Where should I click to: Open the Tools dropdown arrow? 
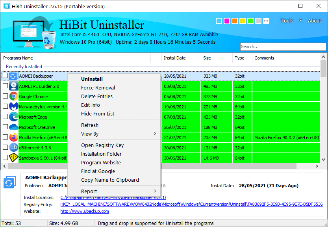click(300, 21)
